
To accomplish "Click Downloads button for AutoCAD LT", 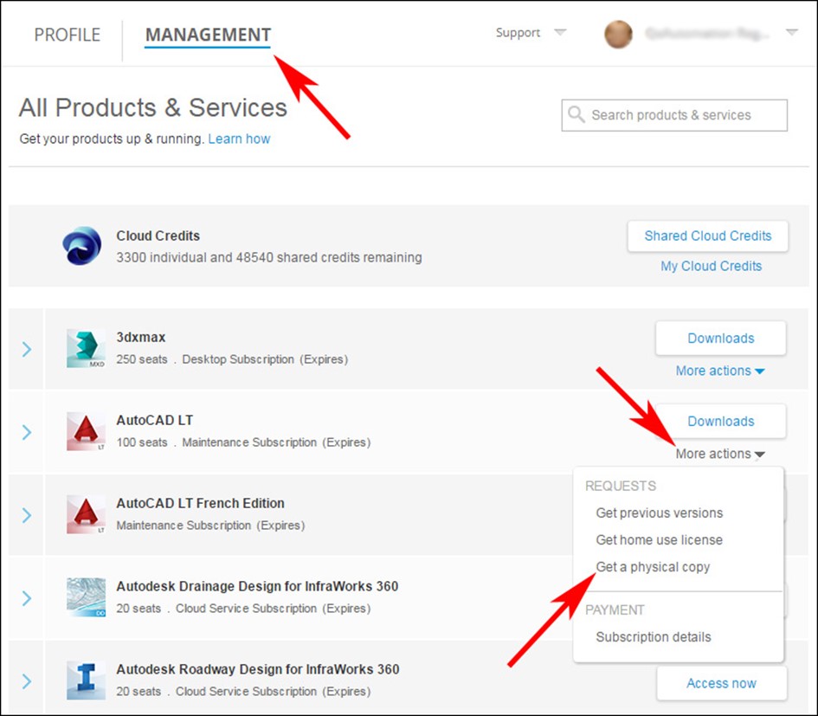I will [x=720, y=421].
